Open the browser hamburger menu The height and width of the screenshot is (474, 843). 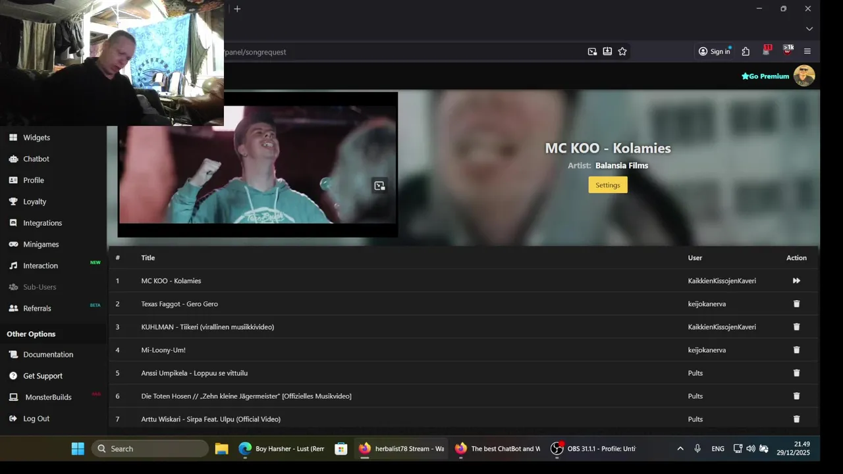click(x=807, y=51)
